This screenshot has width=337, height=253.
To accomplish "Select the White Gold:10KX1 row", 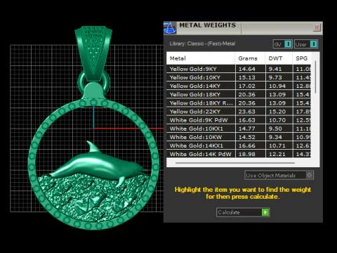I will pyautogui.click(x=239, y=129).
